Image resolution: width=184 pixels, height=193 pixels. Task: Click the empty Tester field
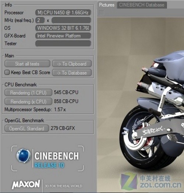click(63, 44)
